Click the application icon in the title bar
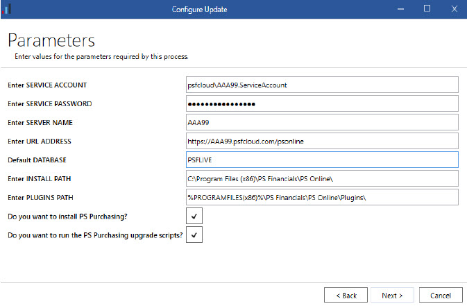This screenshot has width=467, height=306. pyautogui.click(x=8, y=8)
